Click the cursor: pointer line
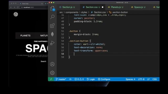 coord(84,18)
